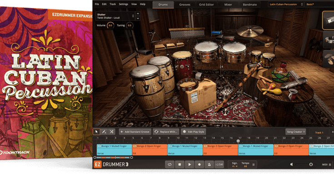Image resolution: width=334 pixels, height=181 pixels.
Task: Expand the Shaker articulation selector
Action: point(134,16)
